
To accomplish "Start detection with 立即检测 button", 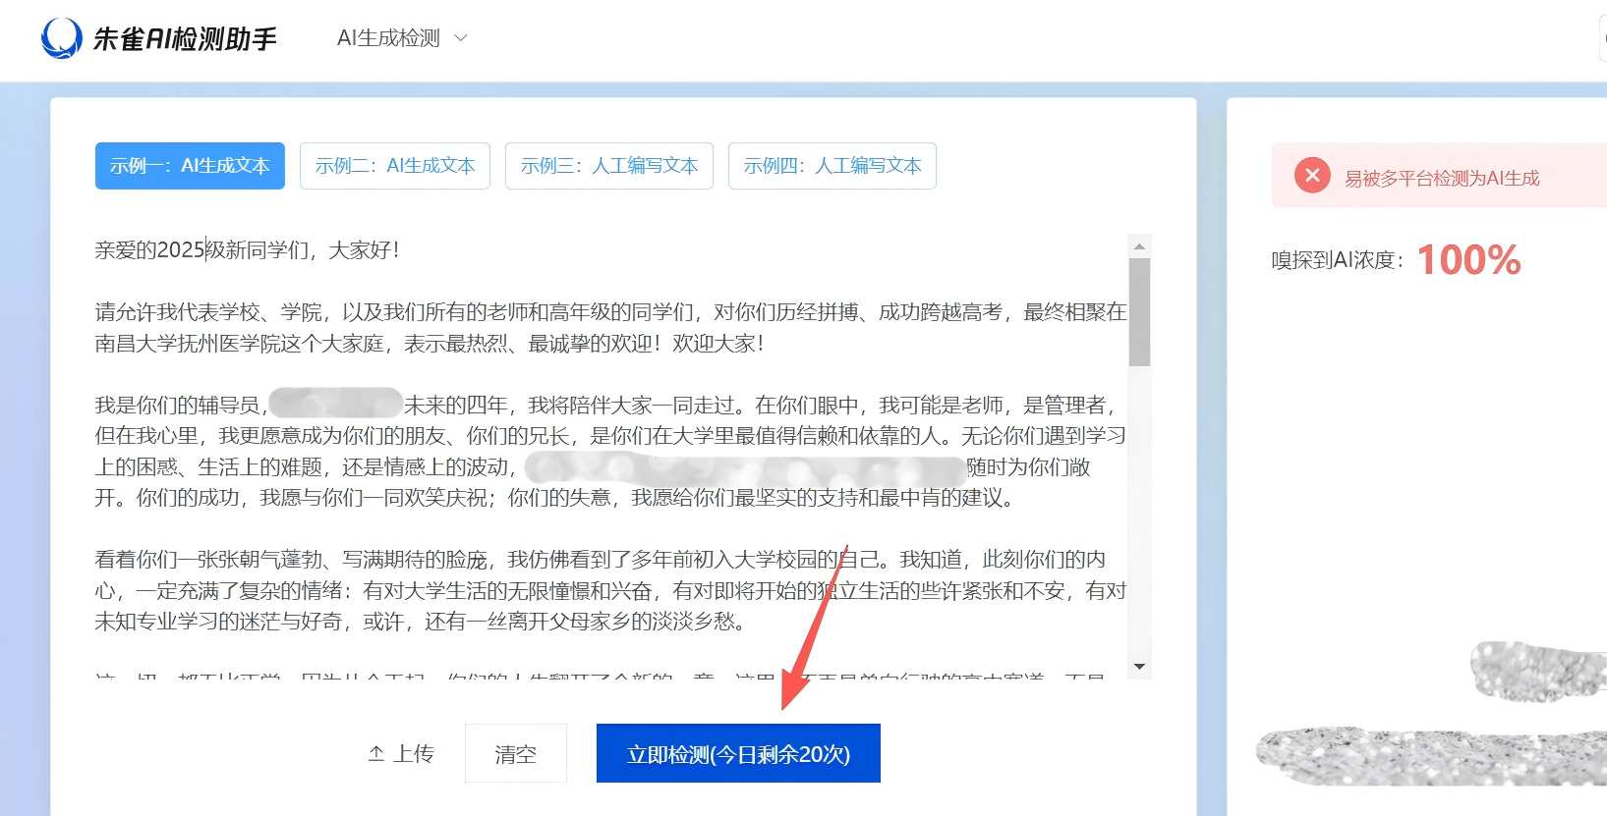I will pyautogui.click(x=738, y=753).
